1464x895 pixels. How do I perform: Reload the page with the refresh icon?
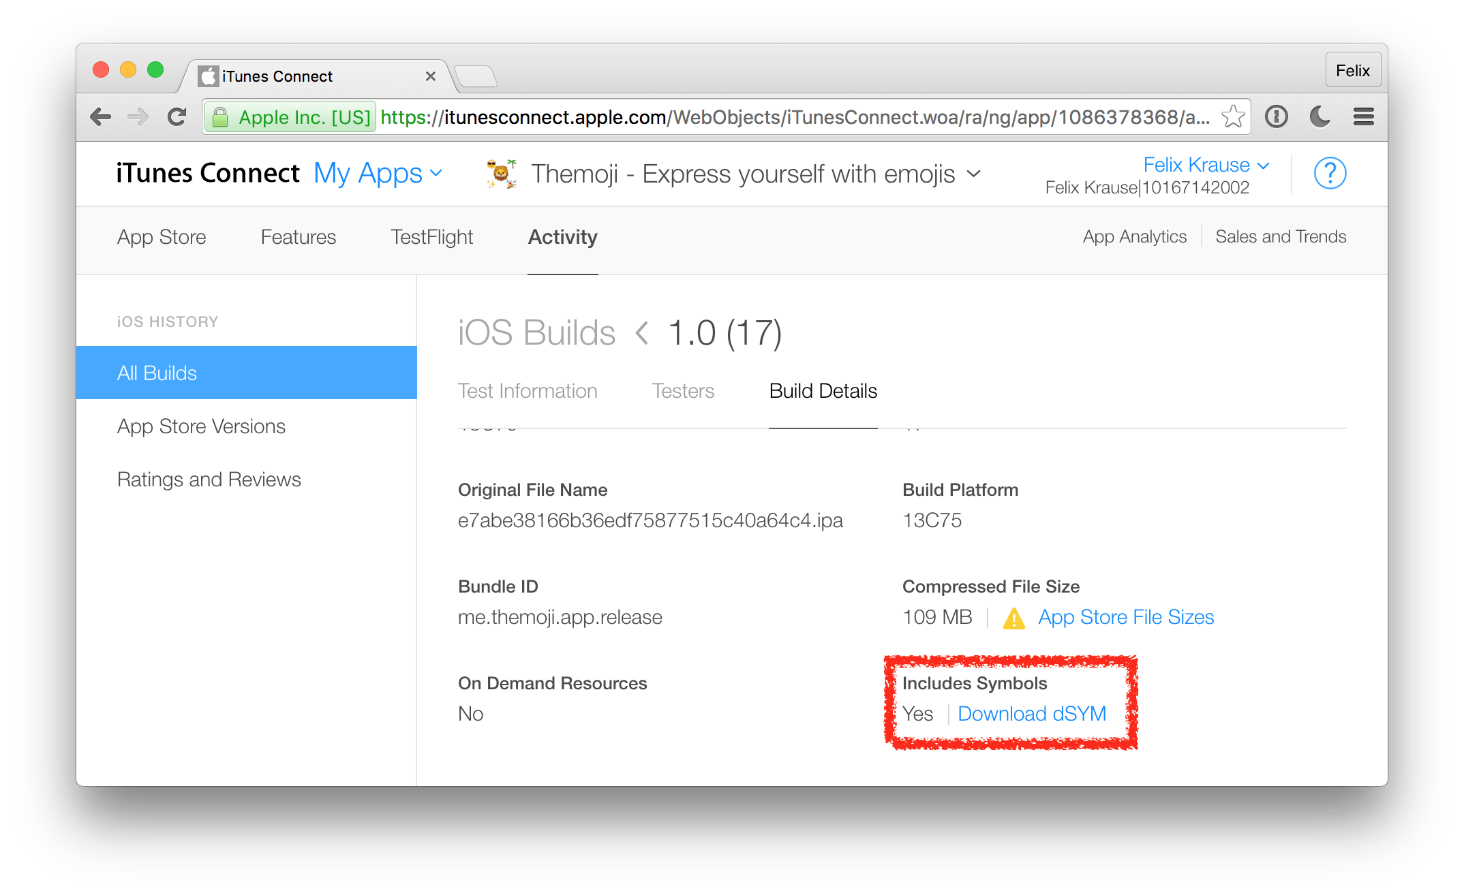(177, 117)
